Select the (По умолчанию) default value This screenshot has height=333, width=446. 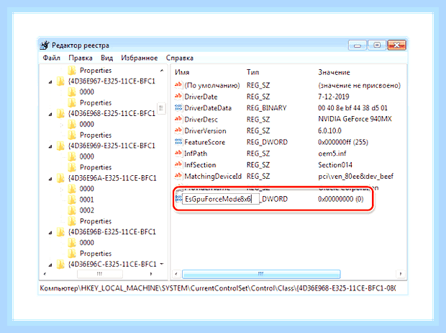[x=212, y=86]
